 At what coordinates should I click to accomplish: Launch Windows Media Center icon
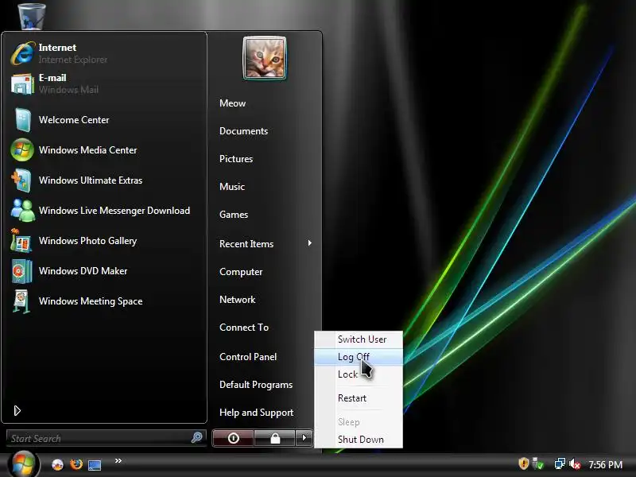(x=22, y=150)
